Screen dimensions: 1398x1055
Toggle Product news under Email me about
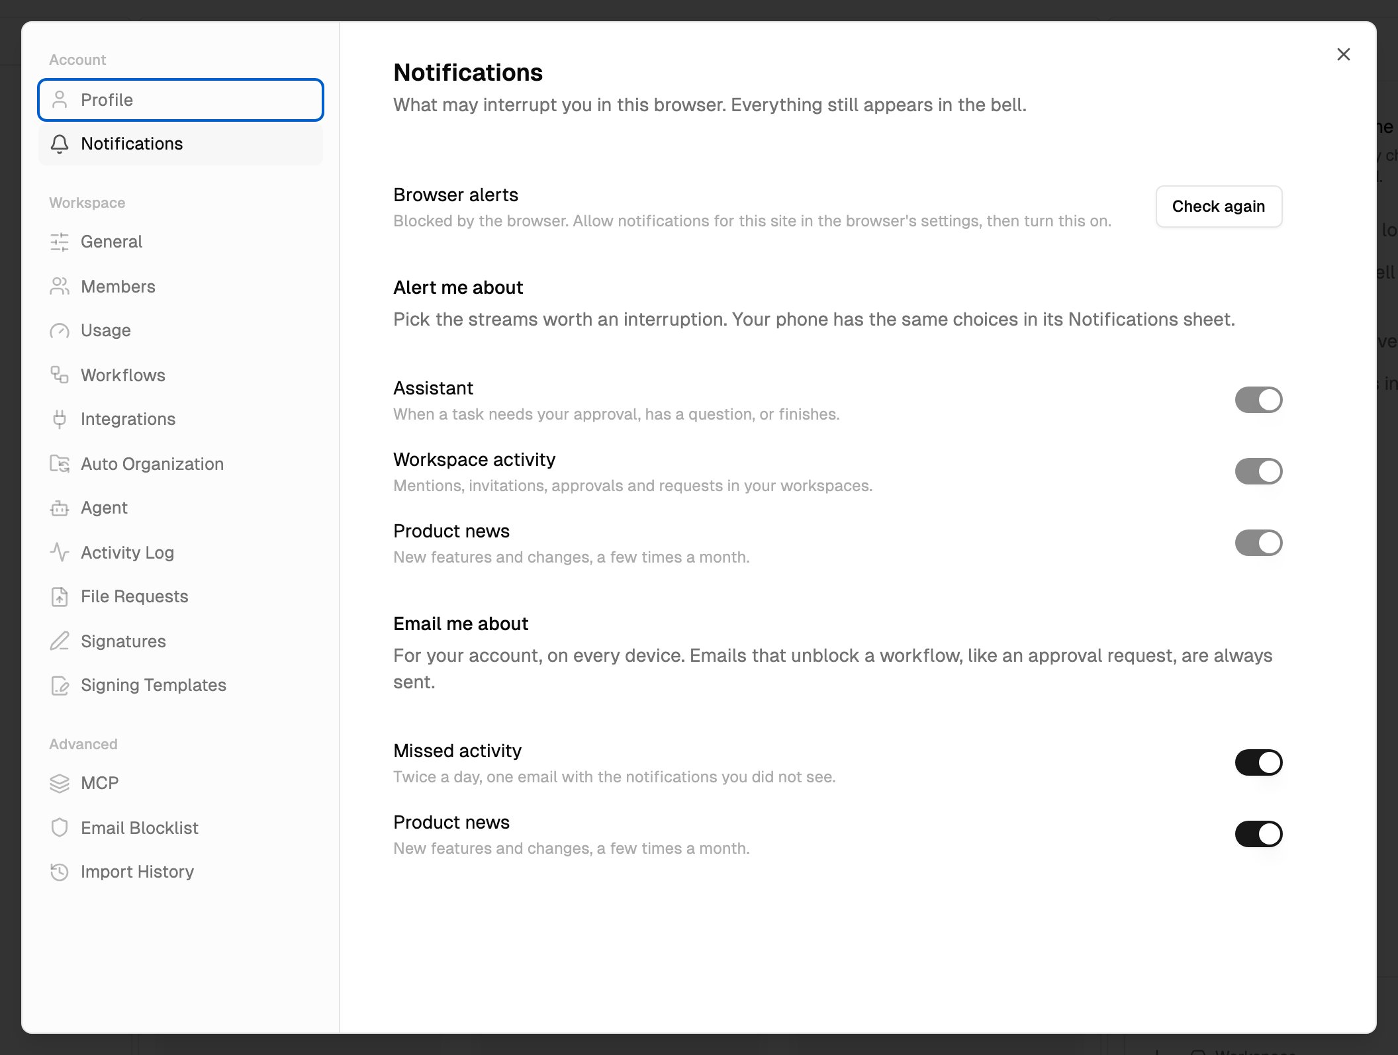(1258, 834)
